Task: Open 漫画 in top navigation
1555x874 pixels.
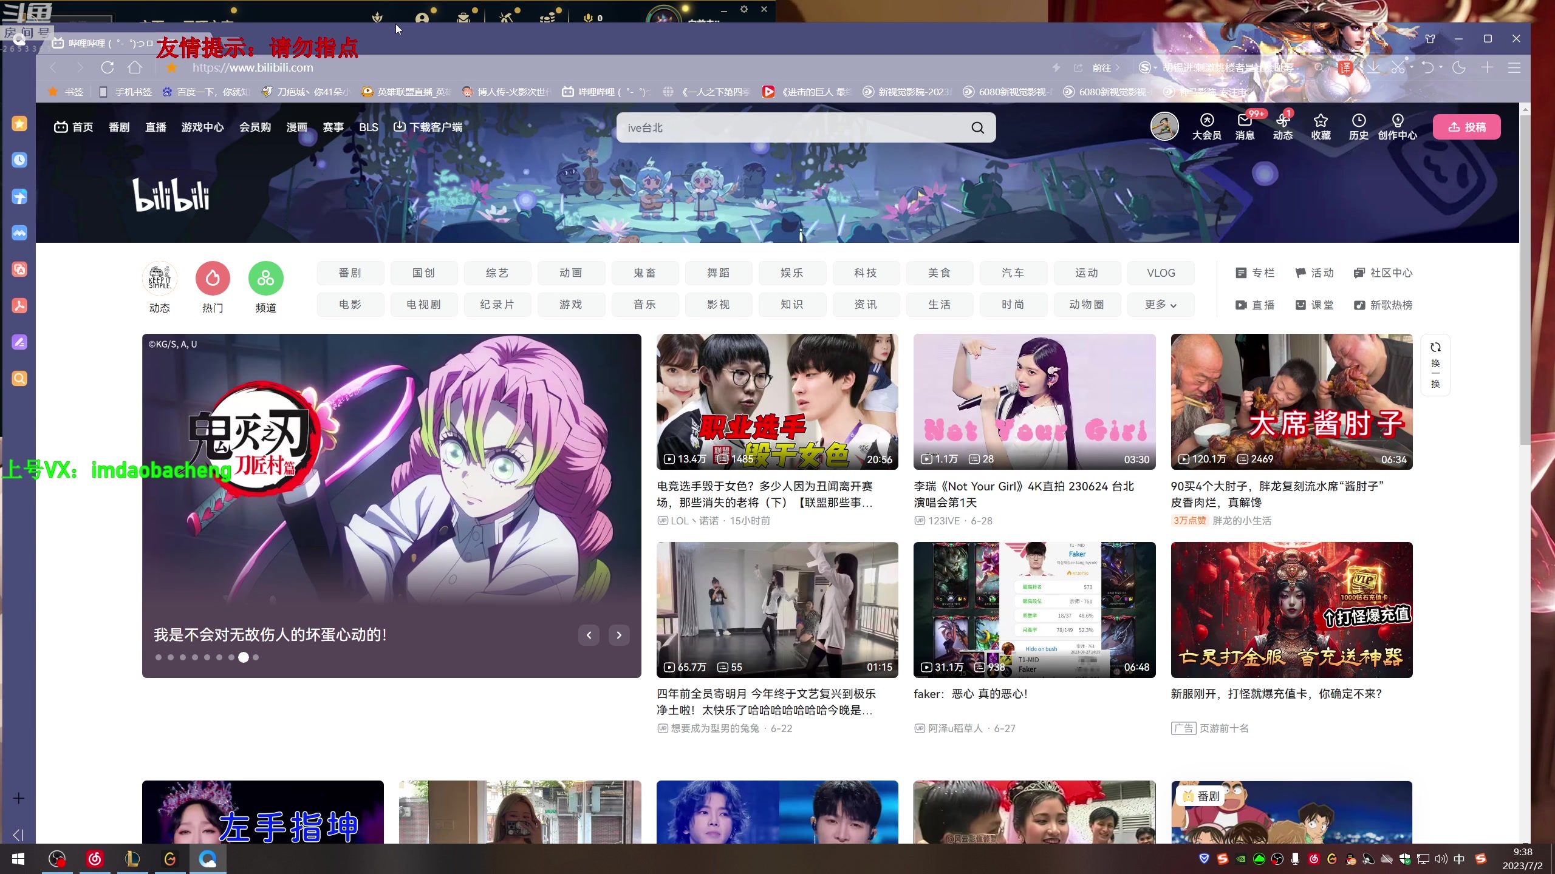Action: tap(296, 127)
